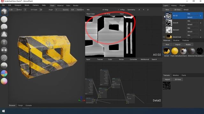Screen dimensions: 204x114
Task: Open the Console tab
Action: (x=29, y=105)
